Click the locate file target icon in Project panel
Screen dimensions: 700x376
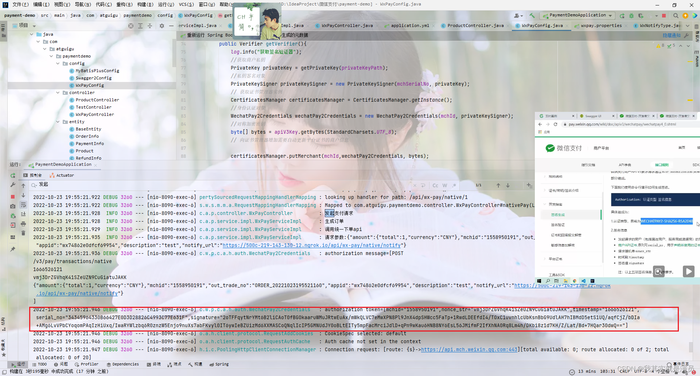131,26
